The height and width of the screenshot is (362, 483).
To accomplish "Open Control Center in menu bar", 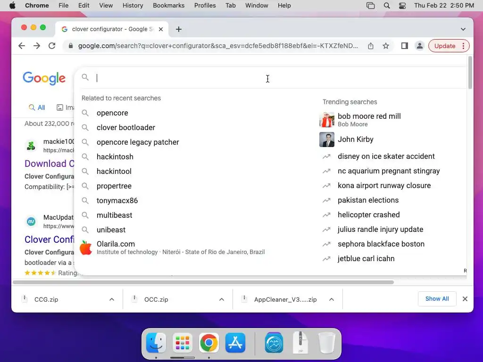I will click(x=402, y=6).
